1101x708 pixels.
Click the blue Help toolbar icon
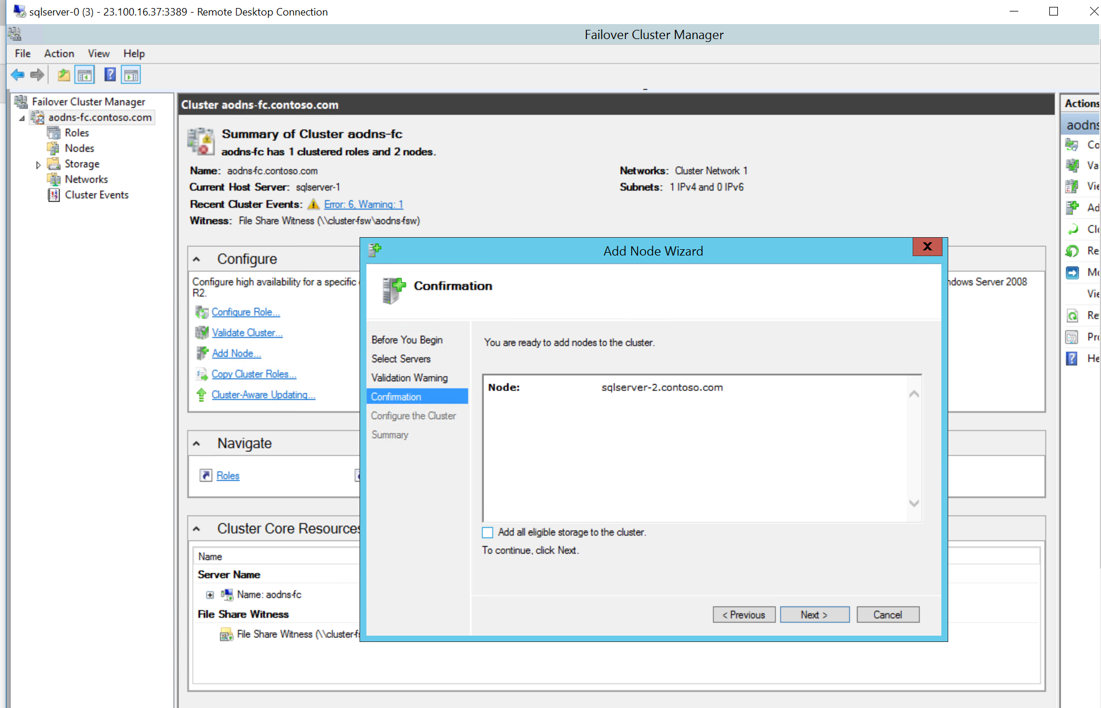(x=110, y=75)
